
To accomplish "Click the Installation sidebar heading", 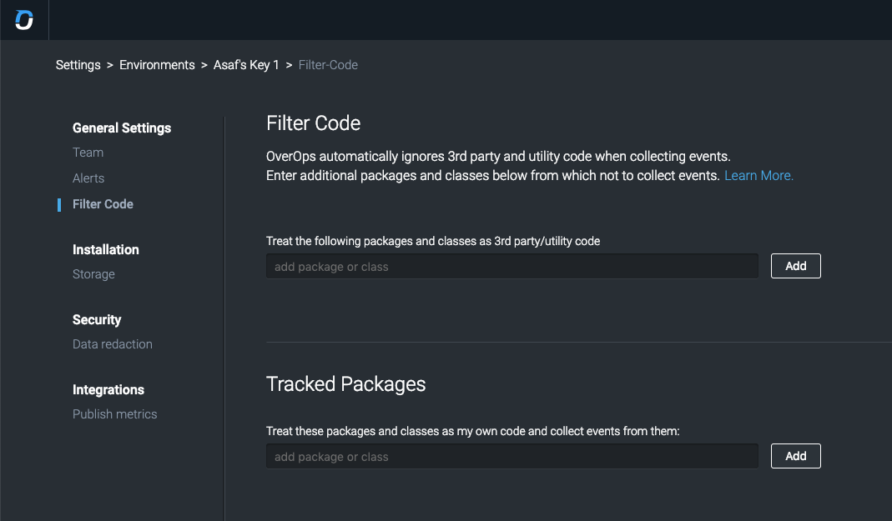I will click(x=106, y=250).
